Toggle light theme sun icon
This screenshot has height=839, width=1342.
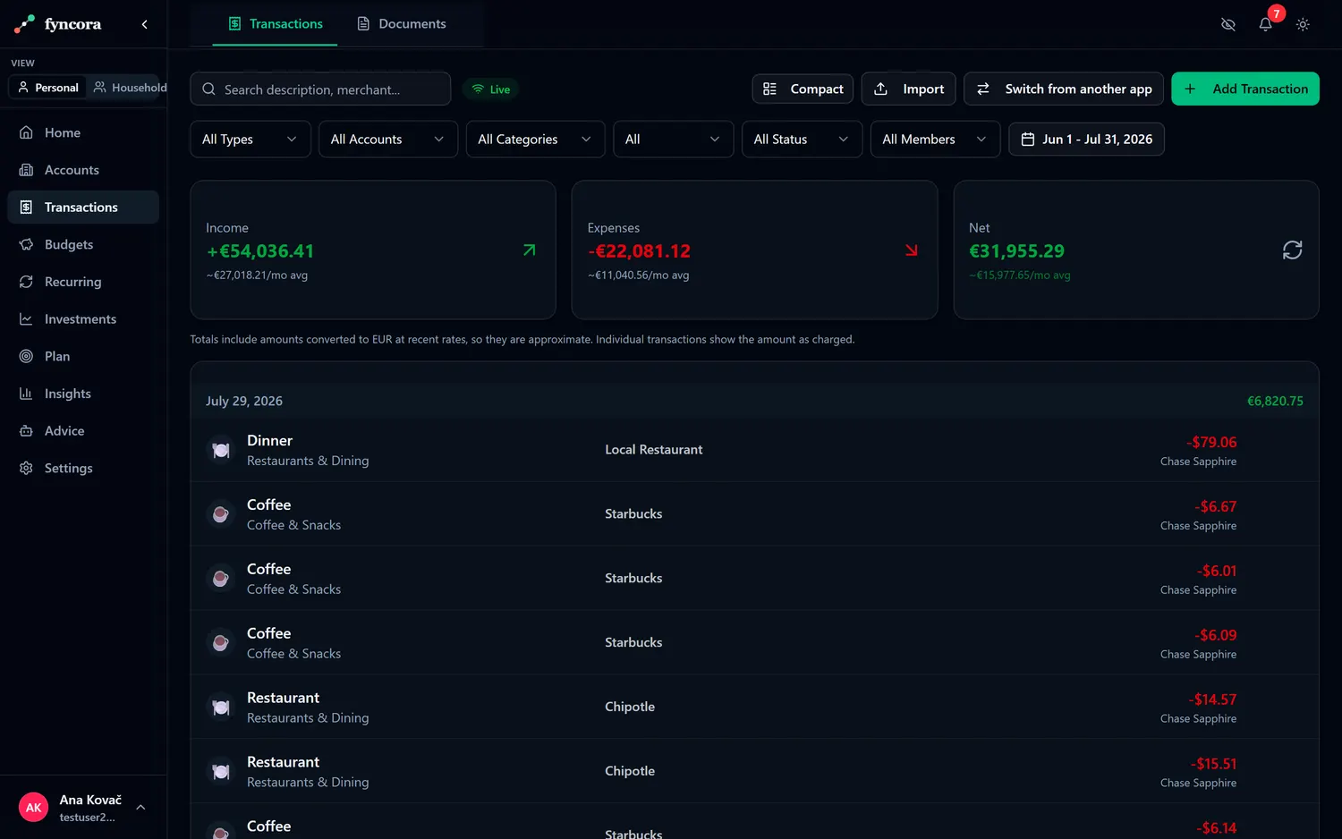pos(1303,24)
